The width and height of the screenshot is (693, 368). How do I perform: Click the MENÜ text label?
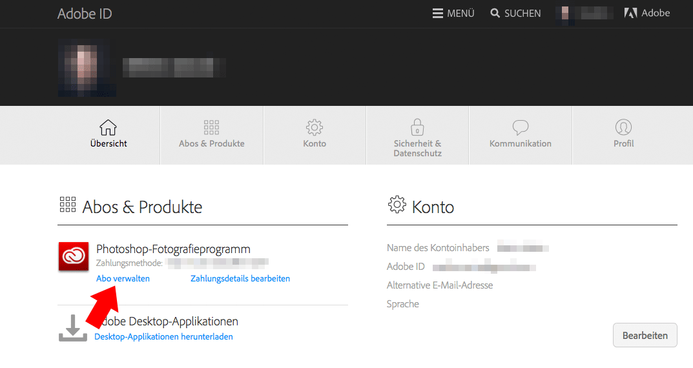pyautogui.click(x=460, y=14)
